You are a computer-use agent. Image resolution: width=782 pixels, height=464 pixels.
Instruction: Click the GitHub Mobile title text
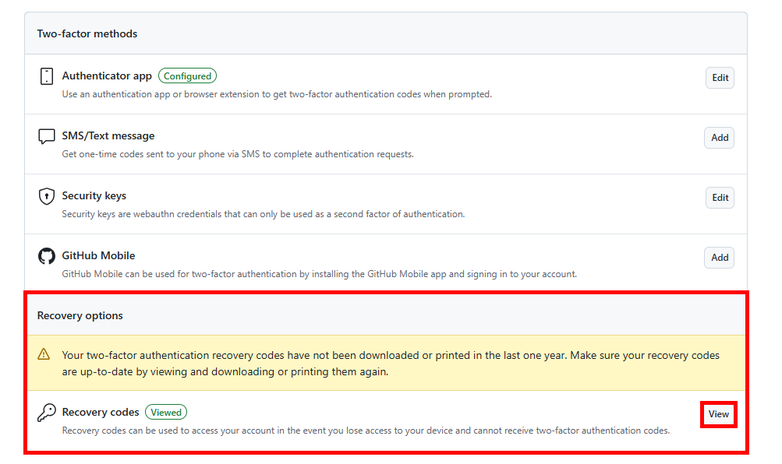pos(98,256)
